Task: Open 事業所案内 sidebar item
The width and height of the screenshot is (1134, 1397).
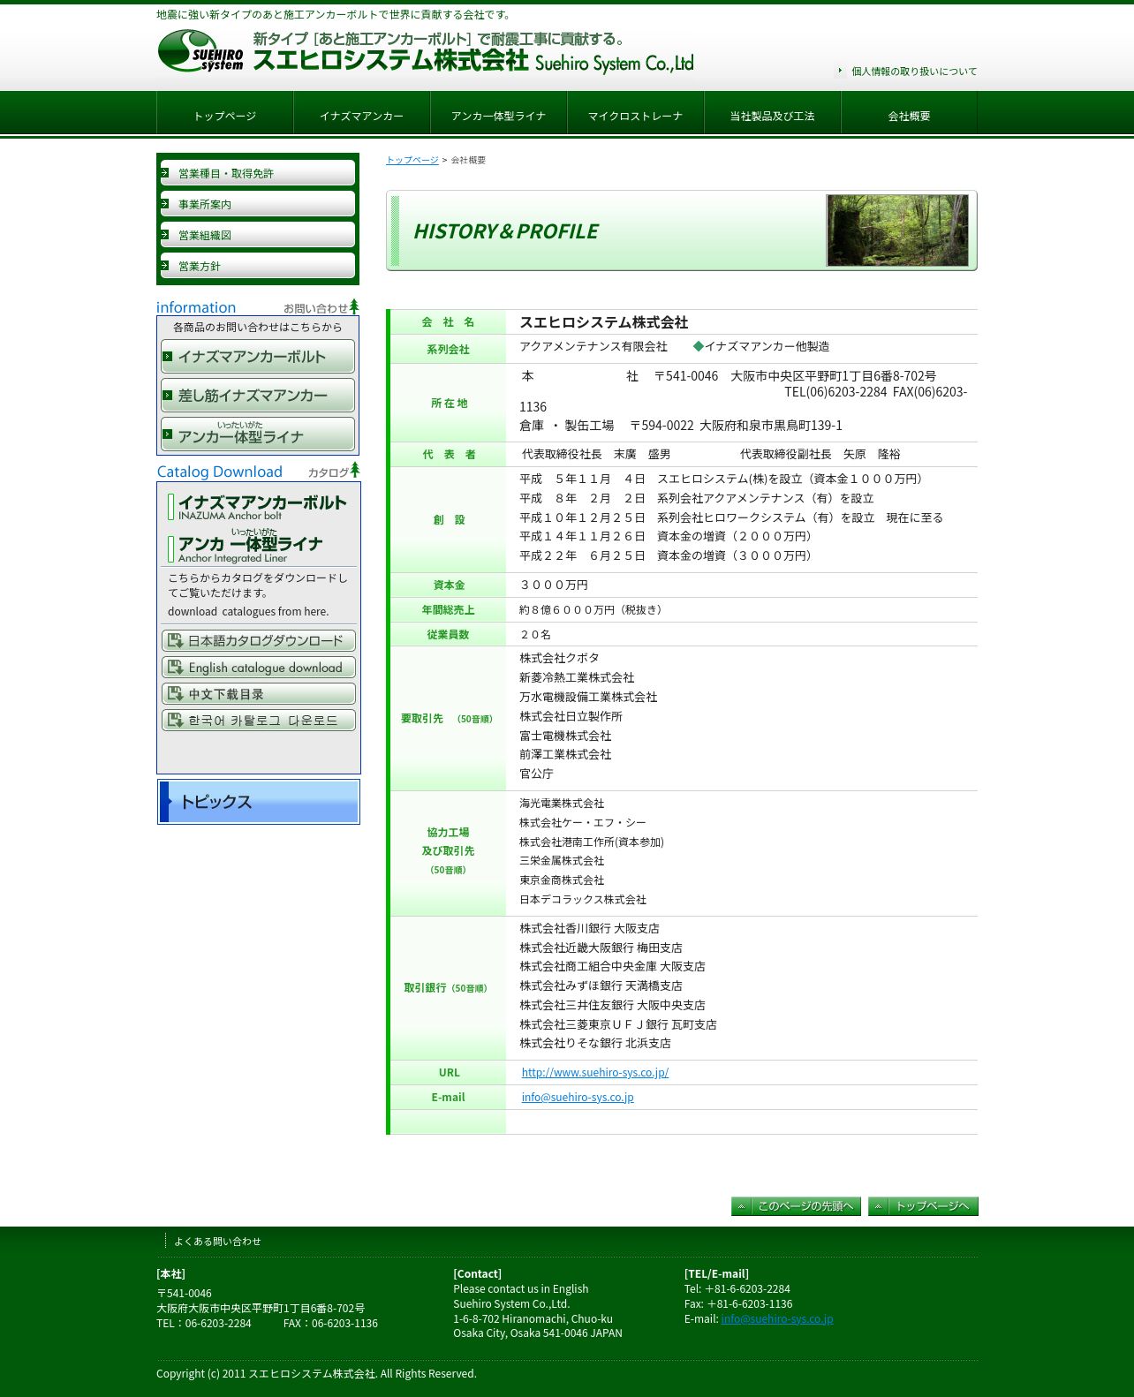Action: [258, 204]
